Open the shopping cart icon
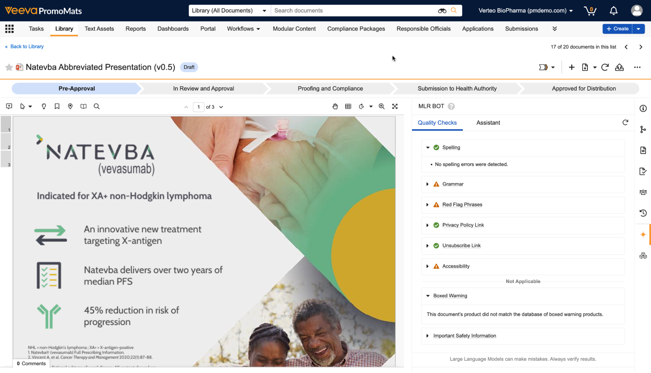This screenshot has height=373, width=651. [590, 11]
